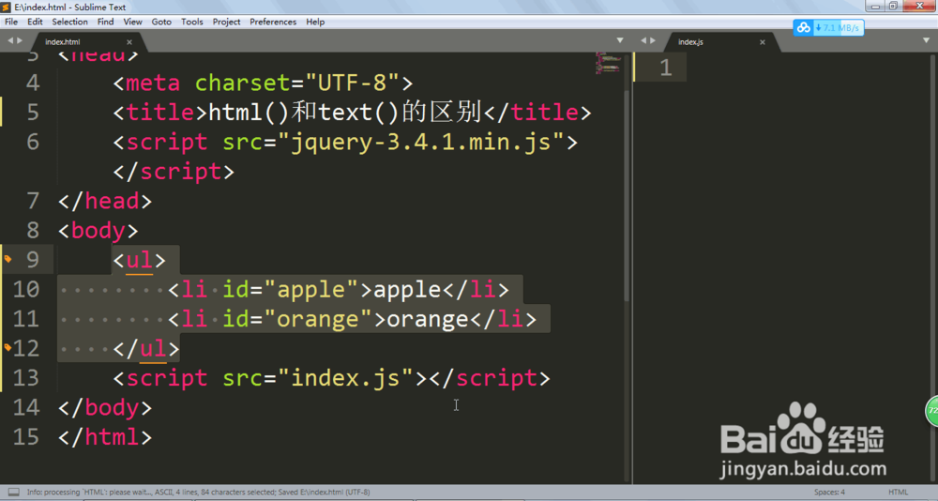Place cursor in meta charset="UTF-8" line
938x501 pixels.
pos(264,83)
